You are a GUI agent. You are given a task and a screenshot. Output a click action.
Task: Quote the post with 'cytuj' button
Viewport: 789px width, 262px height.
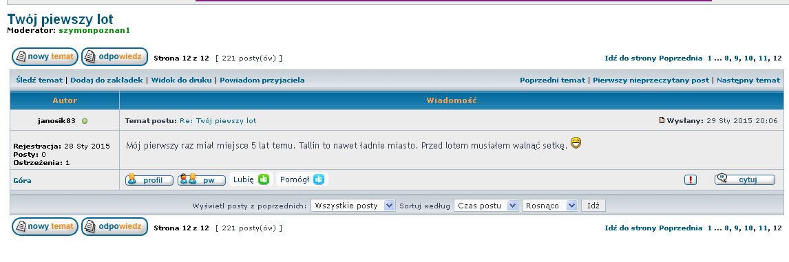click(x=745, y=179)
